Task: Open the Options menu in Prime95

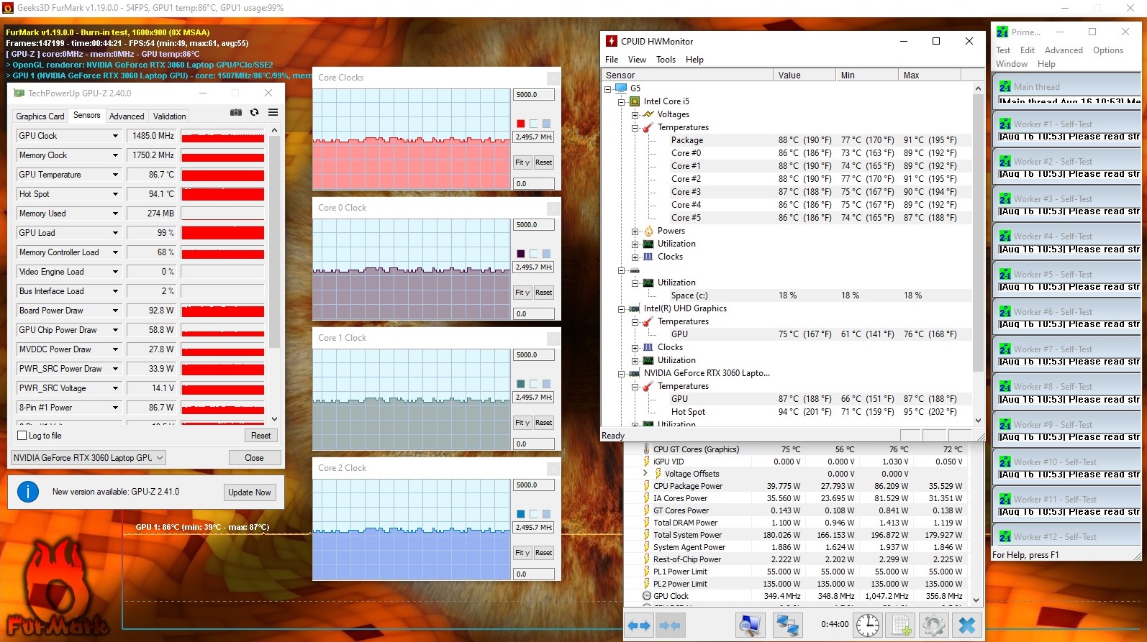Action: (1107, 50)
